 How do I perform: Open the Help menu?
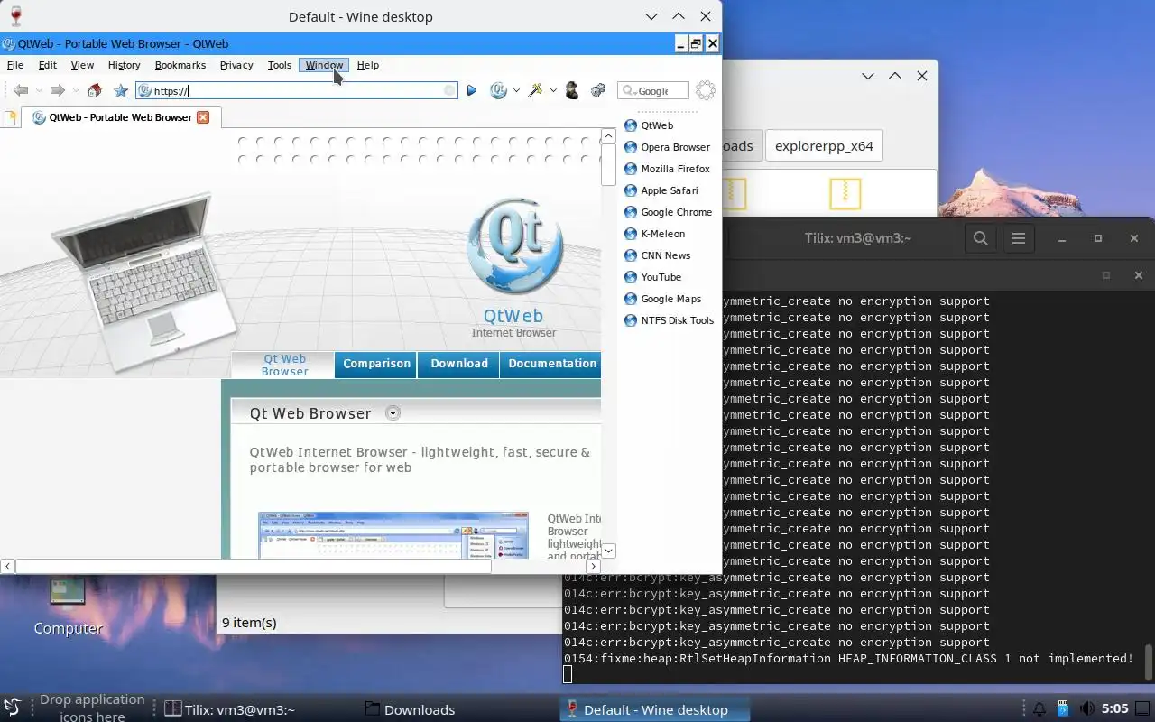(x=367, y=65)
